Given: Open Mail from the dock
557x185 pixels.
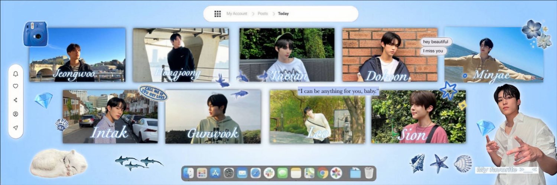Looking at the screenshot, I should (242, 173).
